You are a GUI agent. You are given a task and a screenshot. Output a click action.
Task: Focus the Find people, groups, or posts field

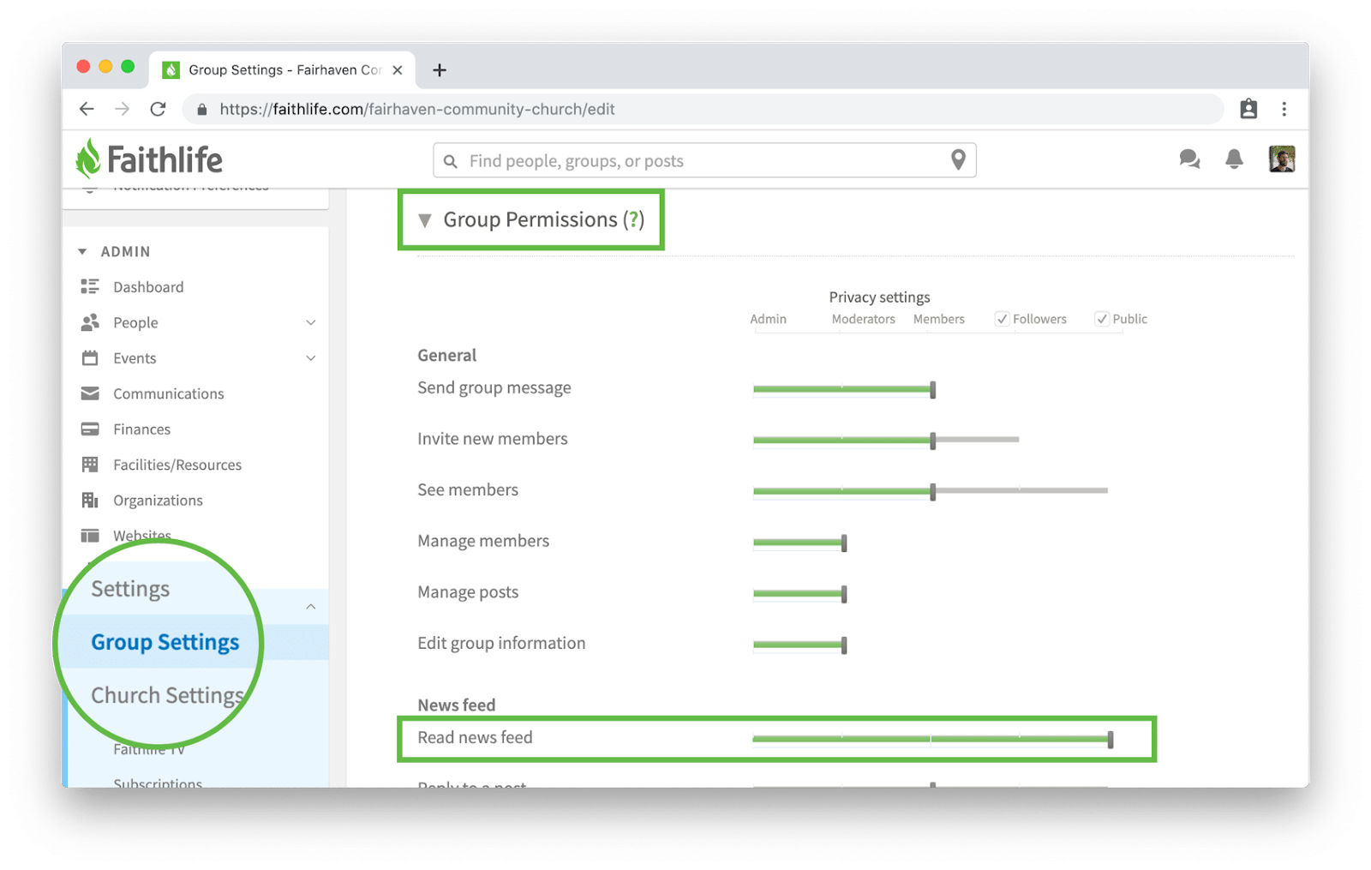point(704,160)
